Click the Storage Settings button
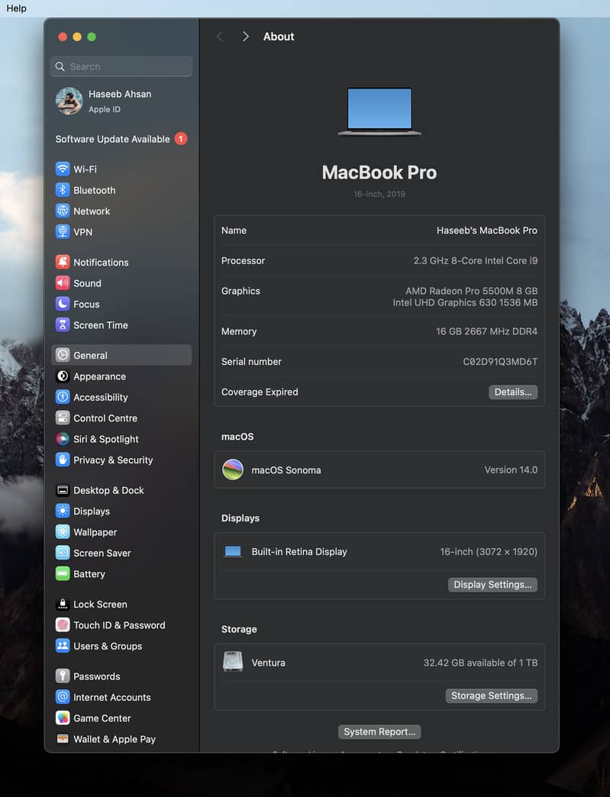Viewport: 610px width, 797px height. click(x=491, y=696)
